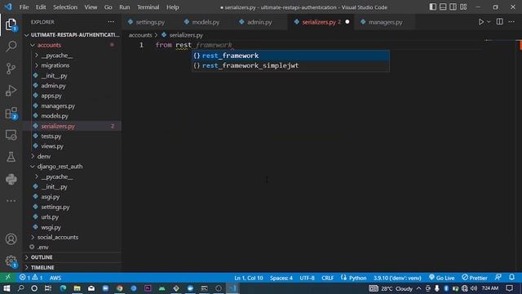Open the Edit menu

[x=41, y=7]
